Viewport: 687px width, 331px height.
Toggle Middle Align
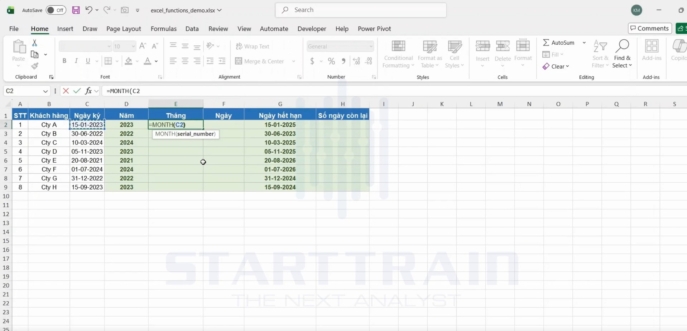185,46
